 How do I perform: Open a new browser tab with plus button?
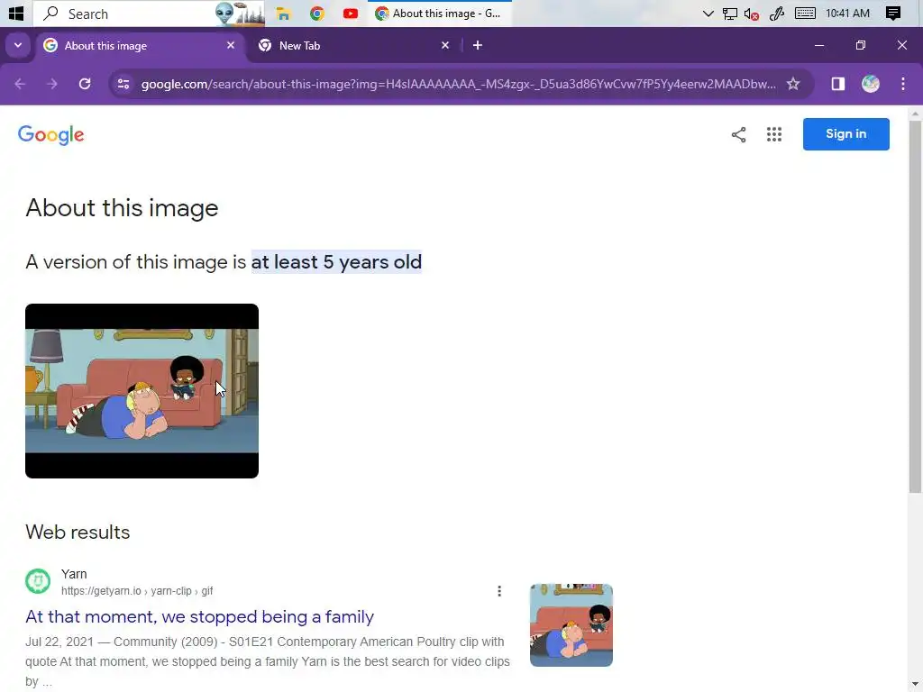(478, 45)
